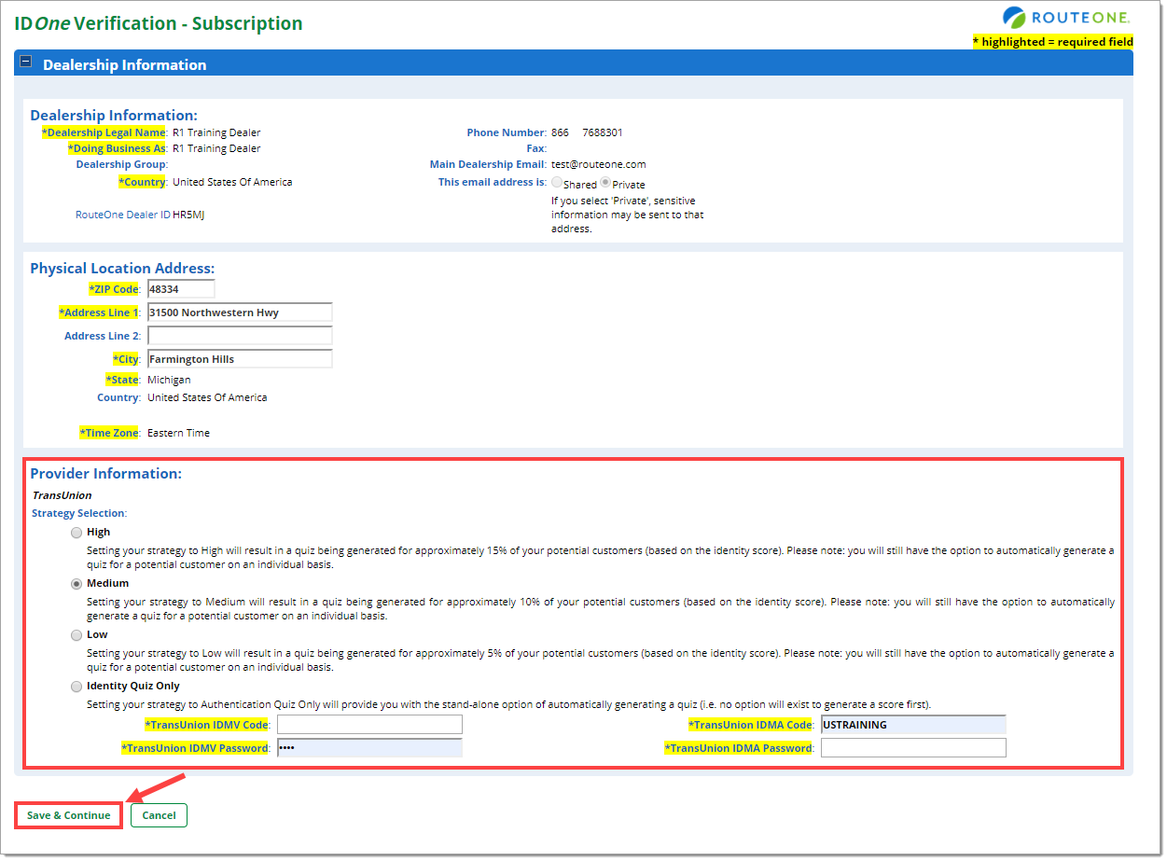Select Identity Quiz Only strategy
The height and width of the screenshot is (861, 1167).
tap(76, 687)
